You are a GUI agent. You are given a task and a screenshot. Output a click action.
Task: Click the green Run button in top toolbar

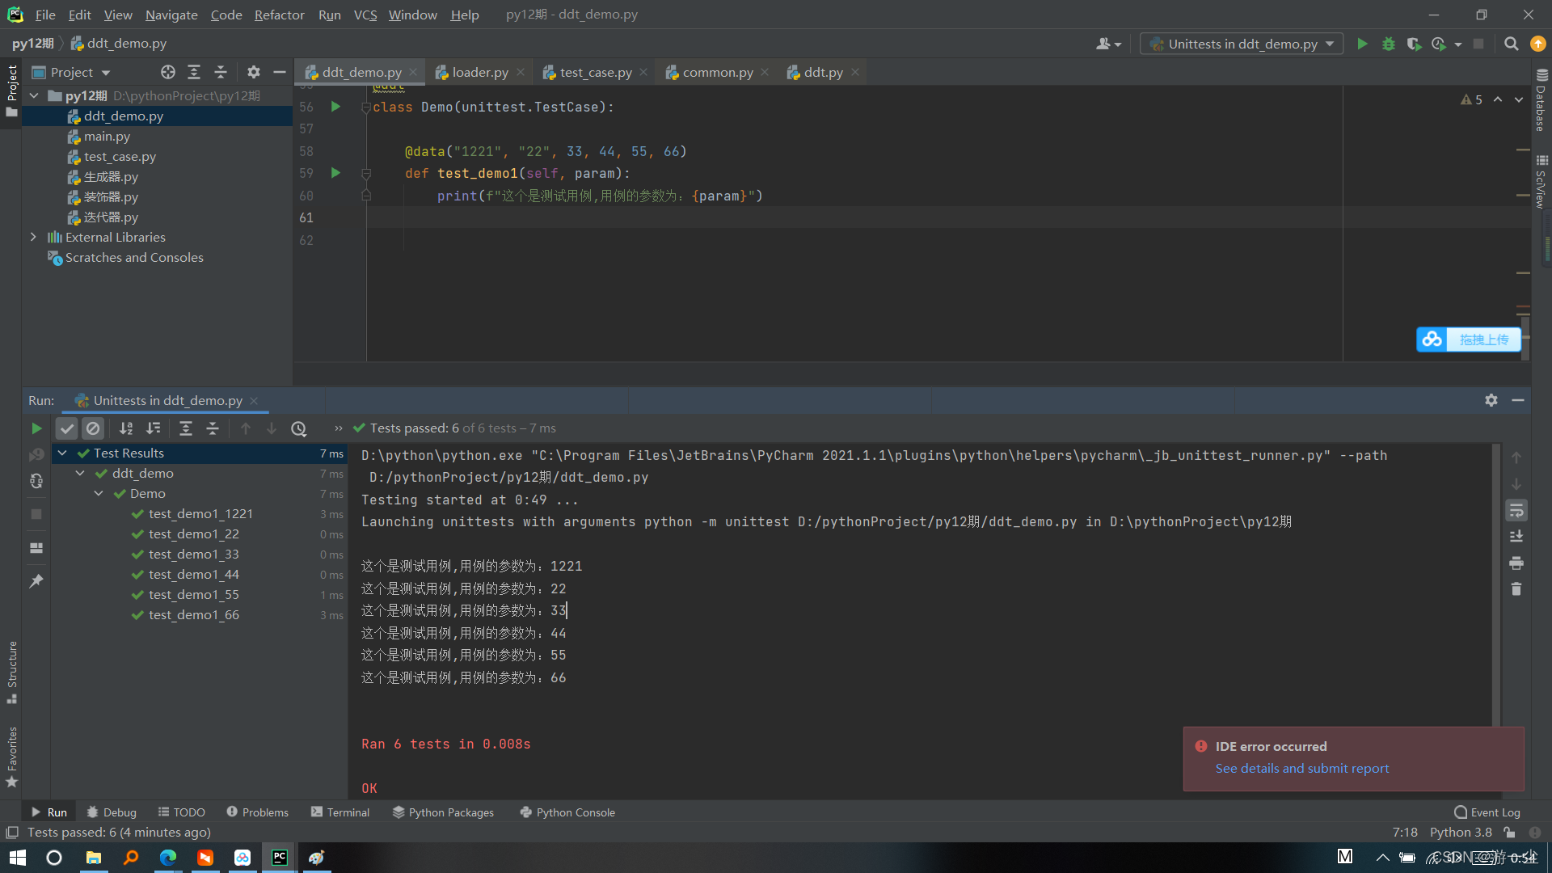coord(1362,44)
